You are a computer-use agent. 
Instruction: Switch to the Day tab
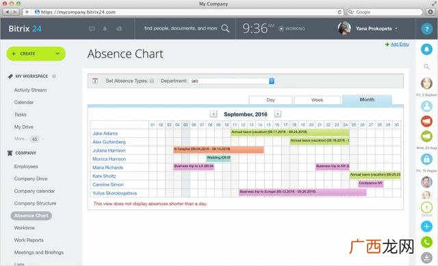[x=270, y=100]
